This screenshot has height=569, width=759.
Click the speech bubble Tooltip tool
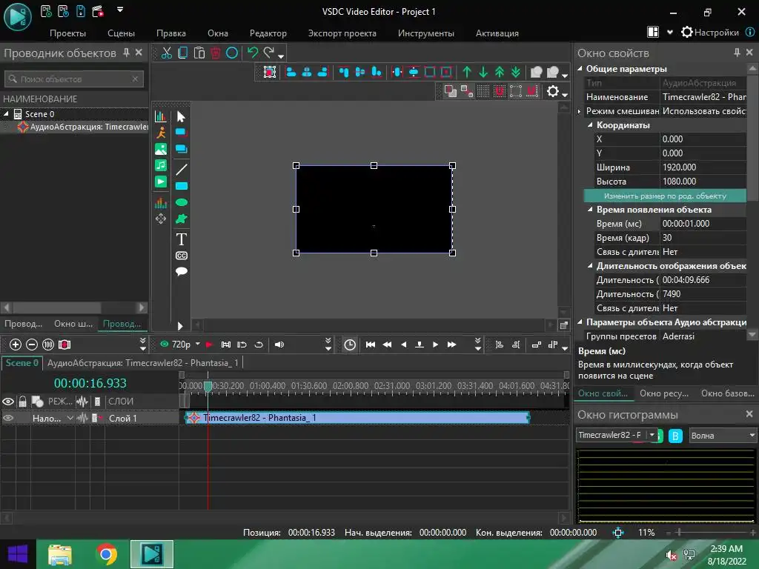point(181,272)
